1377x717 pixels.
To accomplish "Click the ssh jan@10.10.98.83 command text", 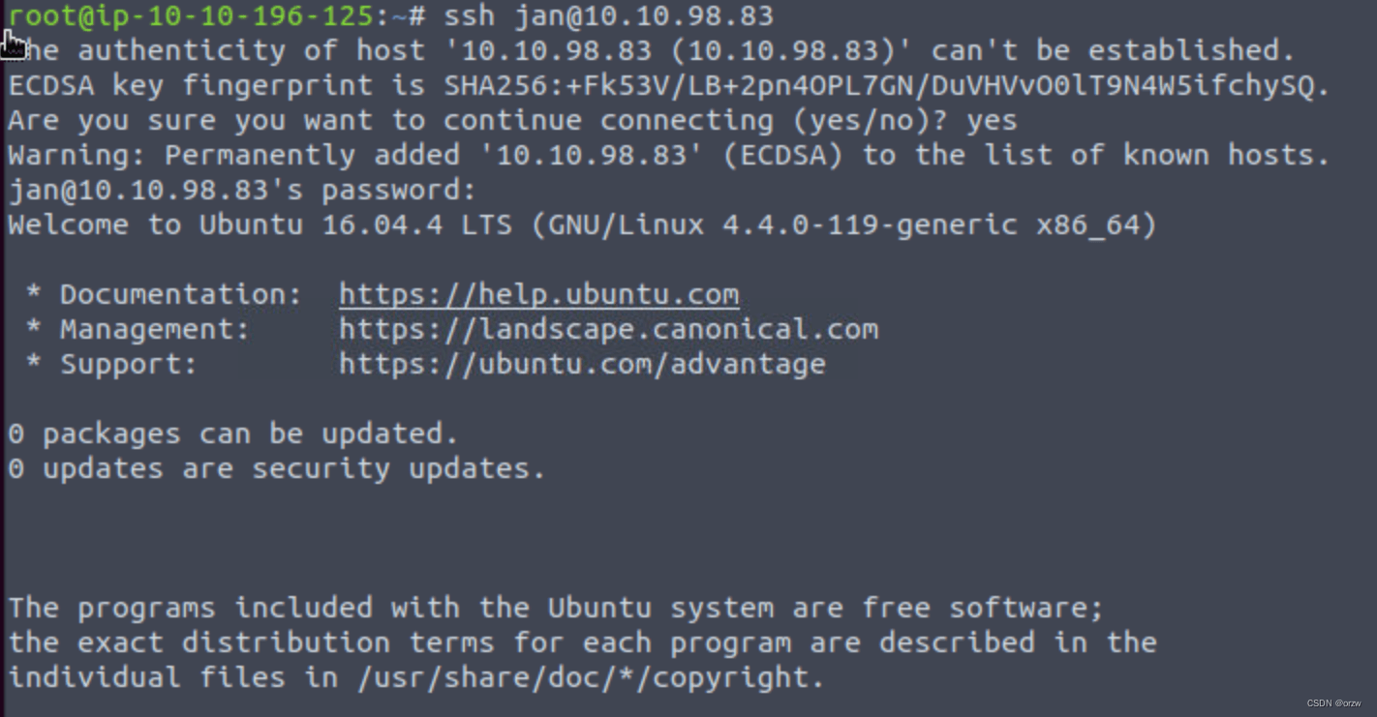I will click(x=608, y=15).
